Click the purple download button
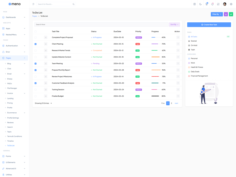 (226, 14)
